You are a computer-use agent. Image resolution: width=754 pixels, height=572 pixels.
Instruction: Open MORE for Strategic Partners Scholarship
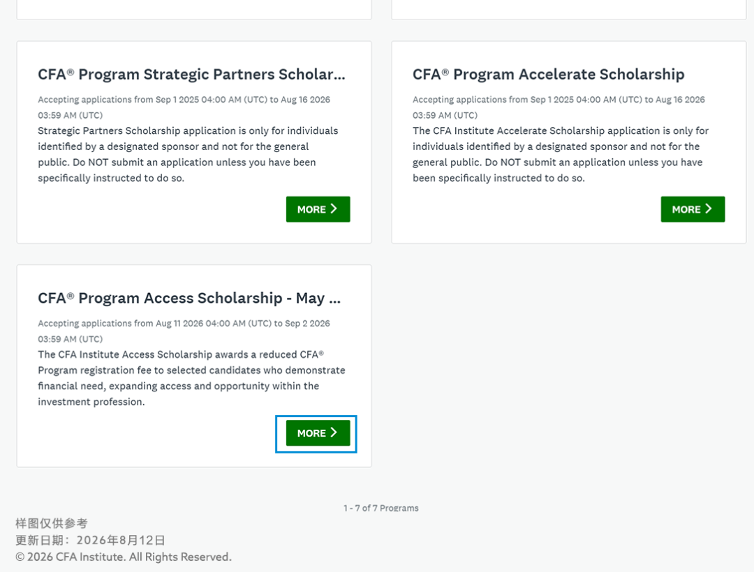pos(318,209)
